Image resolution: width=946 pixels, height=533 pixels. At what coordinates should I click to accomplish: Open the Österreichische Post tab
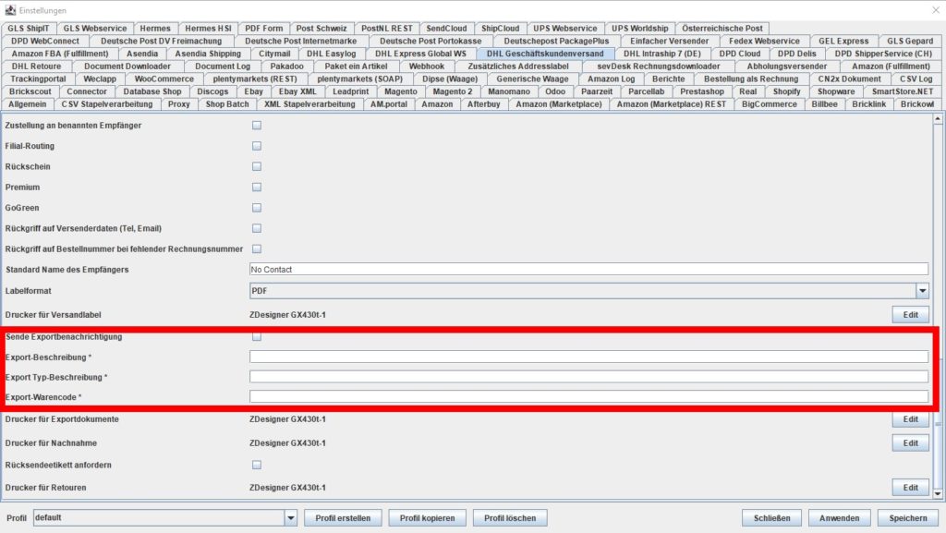(x=722, y=29)
